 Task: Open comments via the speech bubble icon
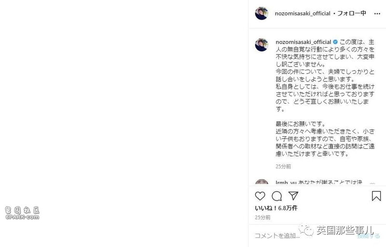276,196
